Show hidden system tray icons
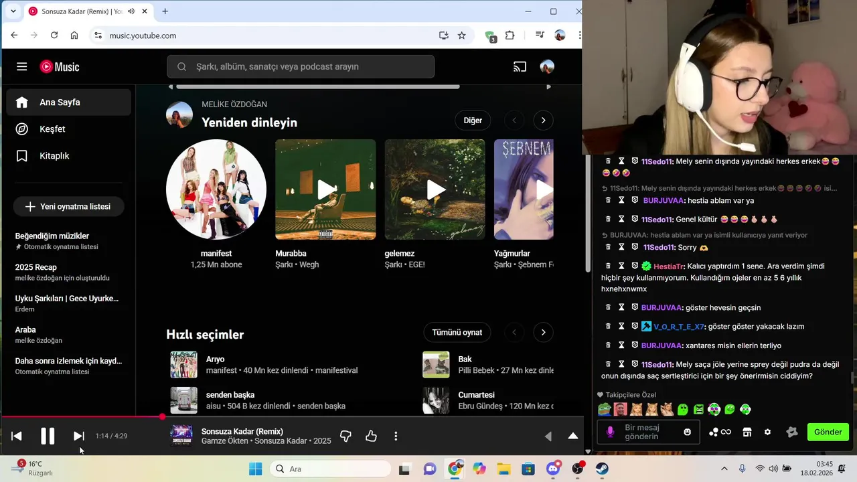 [724, 469]
